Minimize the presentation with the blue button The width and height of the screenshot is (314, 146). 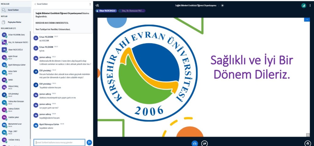pyautogui.click(x=307, y=19)
